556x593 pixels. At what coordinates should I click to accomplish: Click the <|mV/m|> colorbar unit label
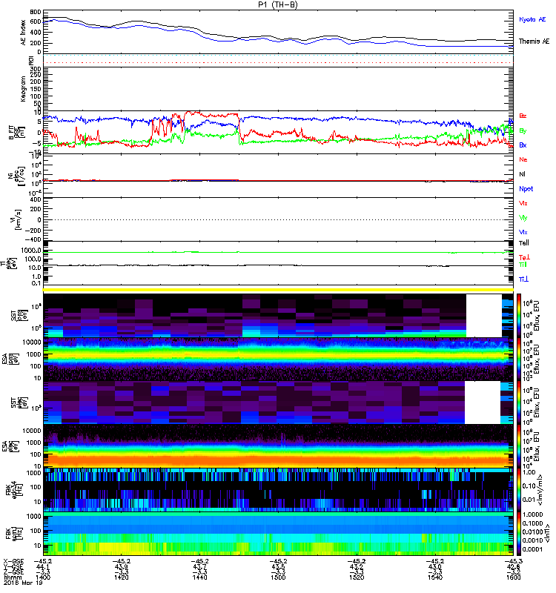tap(540, 490)
